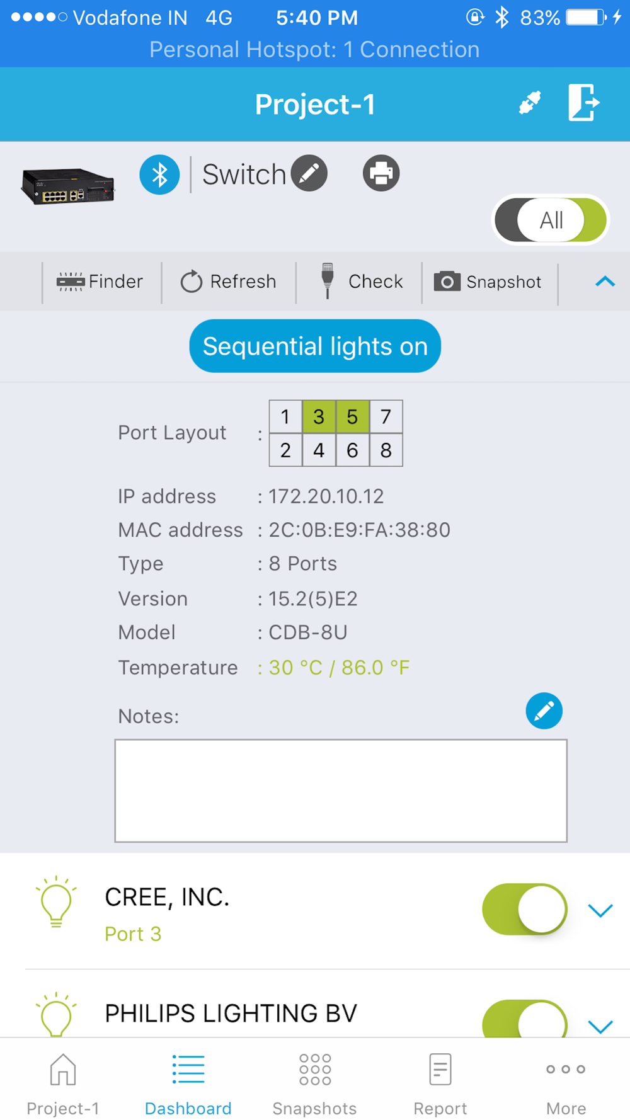Edit notes using the blue pencil icon
630x1120 pixels.
coord(544,711)
